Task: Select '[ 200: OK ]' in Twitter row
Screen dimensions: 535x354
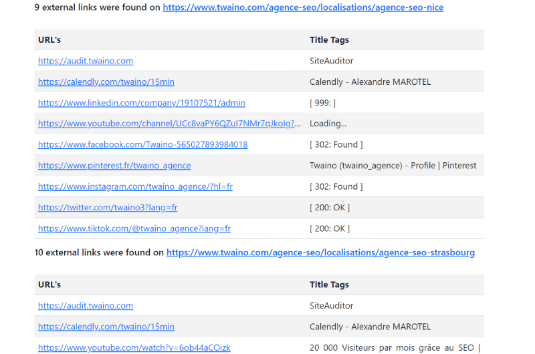Action: click(x=330, y=208)
